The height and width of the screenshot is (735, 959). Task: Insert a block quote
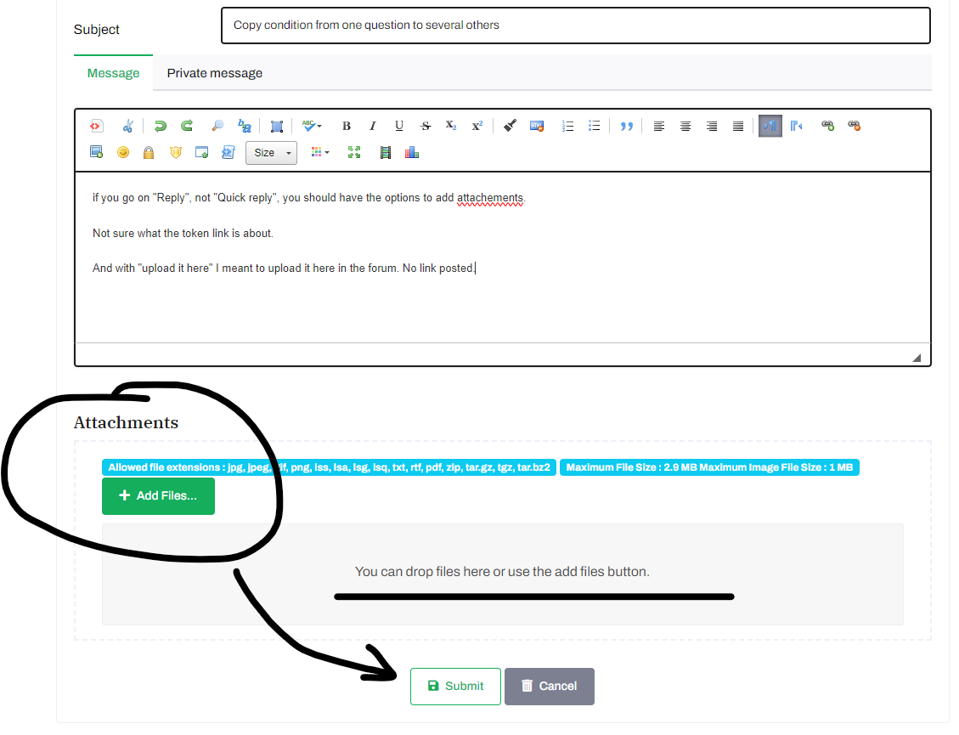pos(627,126)
